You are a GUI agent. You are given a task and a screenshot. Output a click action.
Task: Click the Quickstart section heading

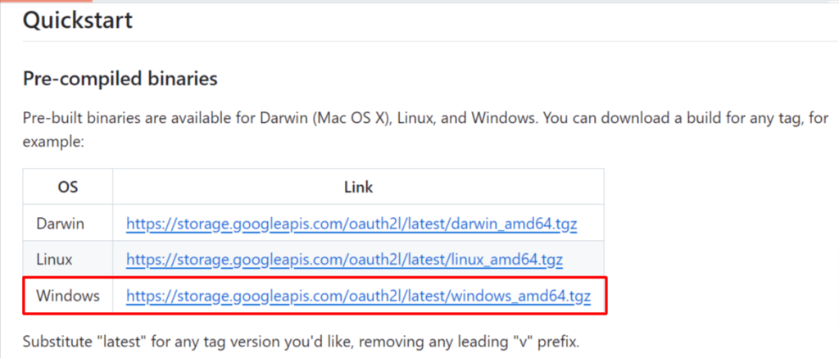[78, 20]
